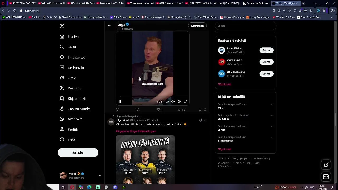Screen dimensions: 338x190
Task: Open Profiili page
Action: [x=69, y=129]
